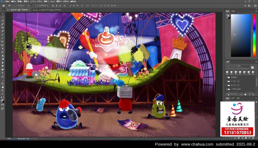Delete brush with Brushes panel trash icon
Screen dimensions: 258x148
pos(253,95)
